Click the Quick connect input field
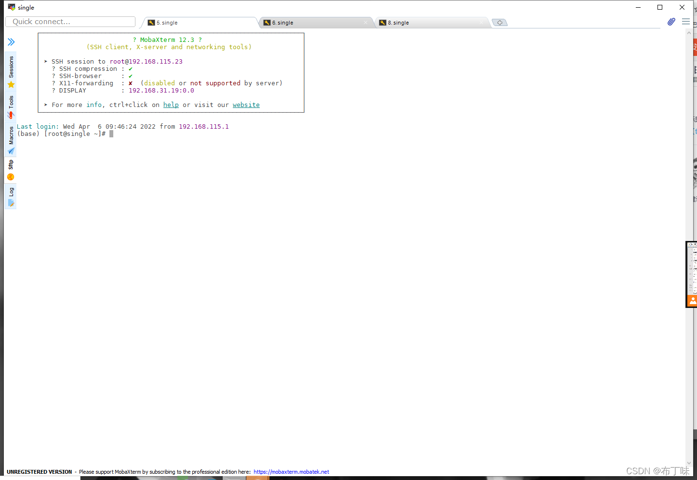Viewport: 697px width, 480px height. tap(70, 22)
